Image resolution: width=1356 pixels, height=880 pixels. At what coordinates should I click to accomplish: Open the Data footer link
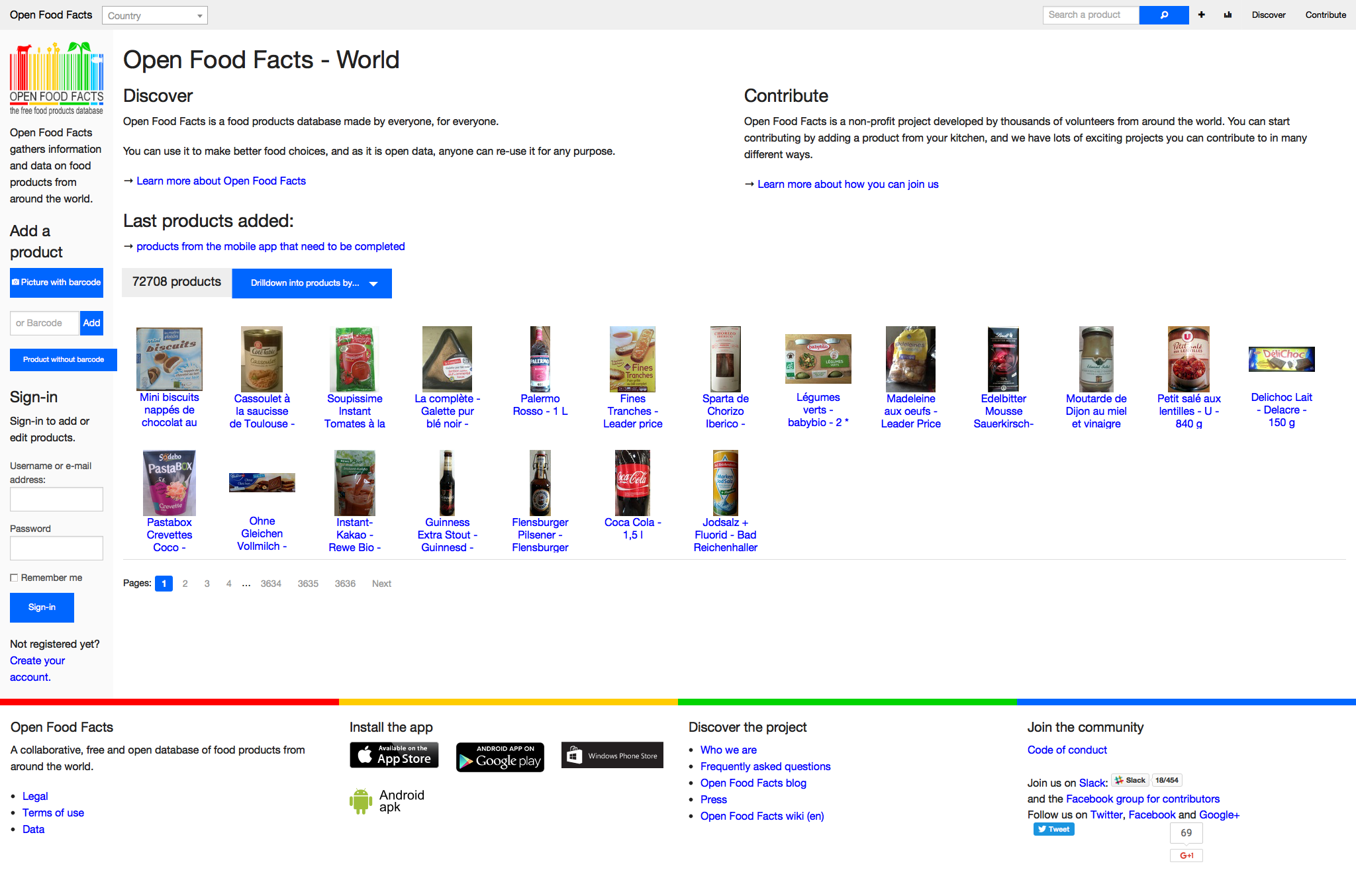pos(33,829)
